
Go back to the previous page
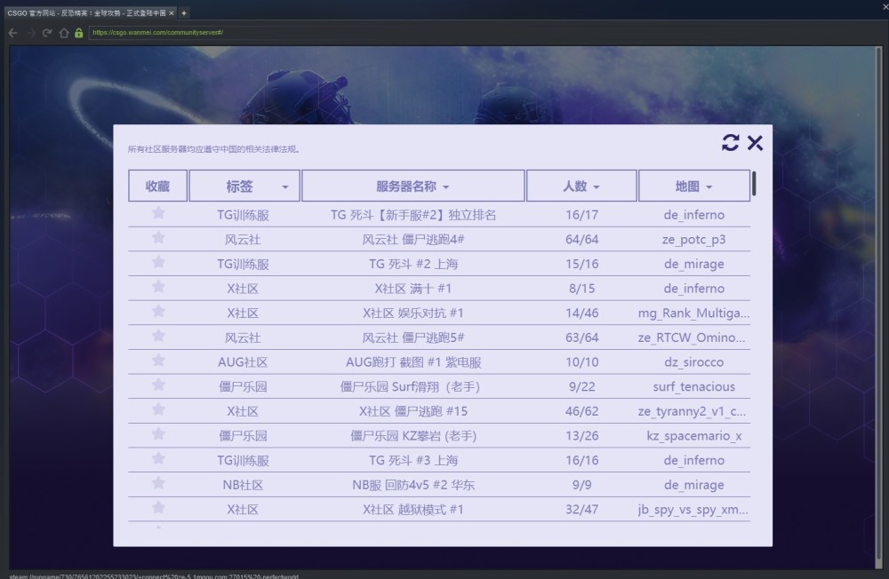[x=13, y=33]
